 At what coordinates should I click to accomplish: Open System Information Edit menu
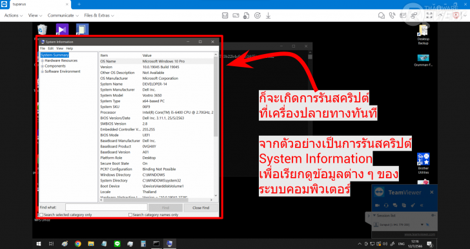coord(51,48)
